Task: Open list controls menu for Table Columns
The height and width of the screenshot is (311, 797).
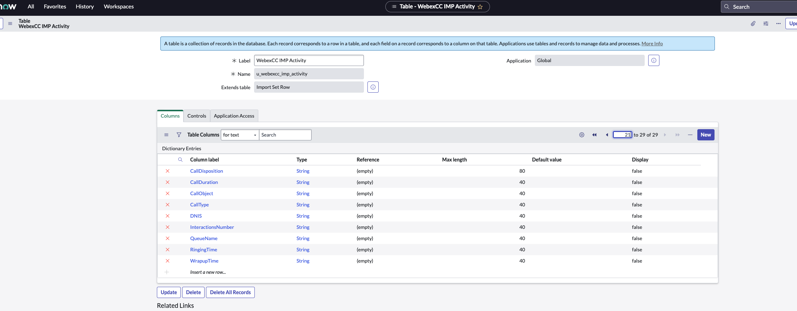Action: (166, 135)
